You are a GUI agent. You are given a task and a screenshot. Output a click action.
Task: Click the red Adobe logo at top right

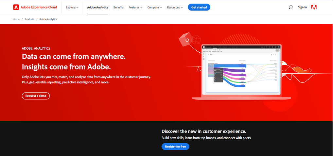(x=314, y=7)
